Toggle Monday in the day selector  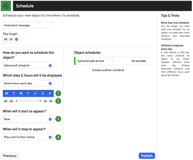[7, 93]
